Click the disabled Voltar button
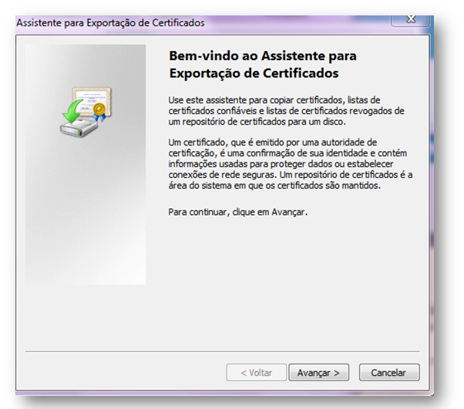464x409 pixels. click(x=256, y=373)
